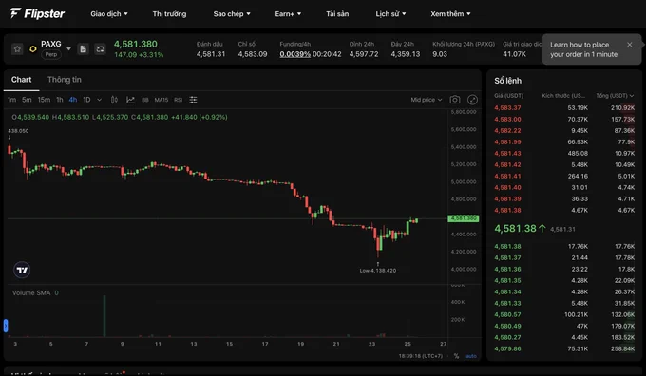The width and height of the screenshot is (646, 376).
Task: Switch to the Thông tin tab
Action: (x=65, y=80)
